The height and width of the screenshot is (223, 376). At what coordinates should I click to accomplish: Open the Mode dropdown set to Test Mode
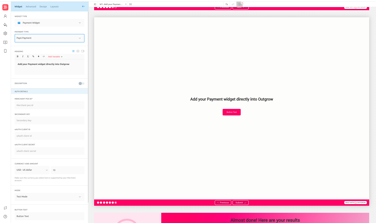coord(50,197)
